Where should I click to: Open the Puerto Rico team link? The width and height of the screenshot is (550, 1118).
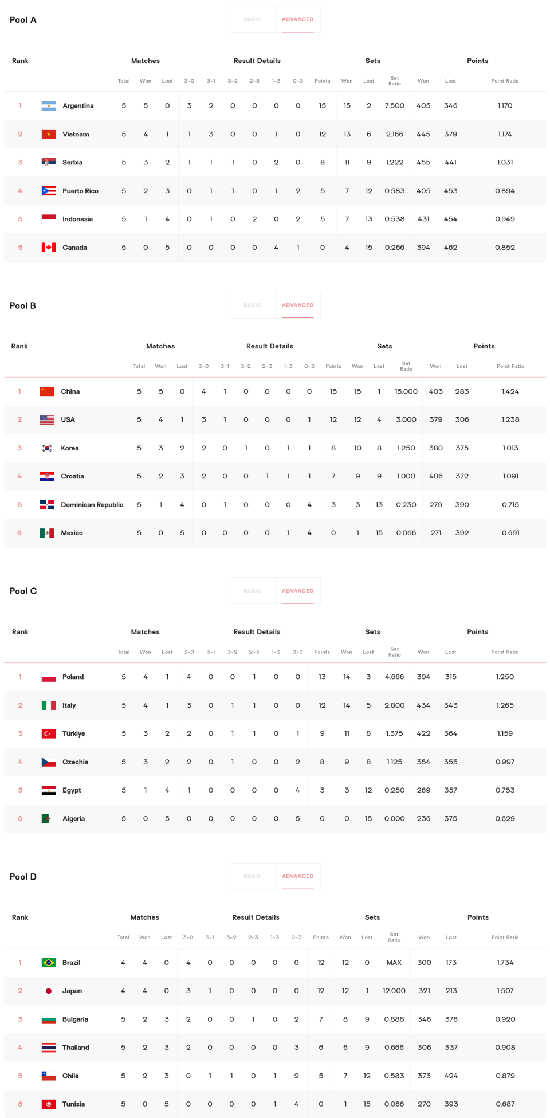coord(80,191)
